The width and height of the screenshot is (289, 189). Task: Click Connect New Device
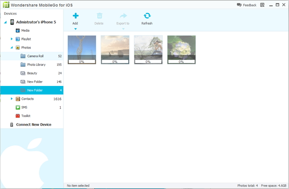pos(34,125)
